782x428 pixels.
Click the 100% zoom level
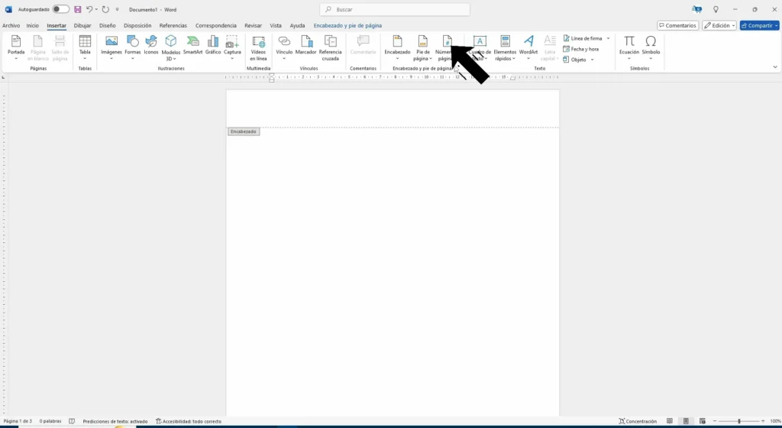[776, 422]
